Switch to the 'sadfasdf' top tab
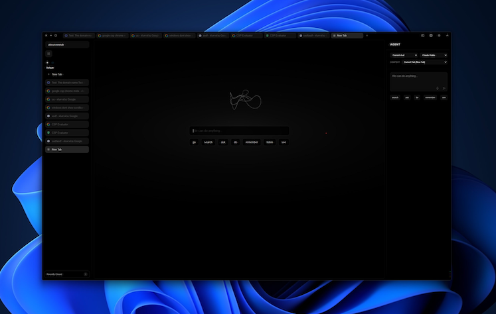 [x=313, y=36]
